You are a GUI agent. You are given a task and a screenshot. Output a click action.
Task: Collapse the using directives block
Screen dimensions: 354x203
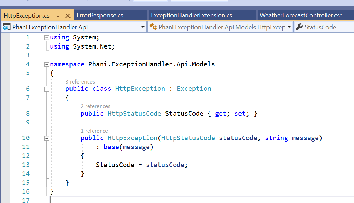(x=47, y=38)
